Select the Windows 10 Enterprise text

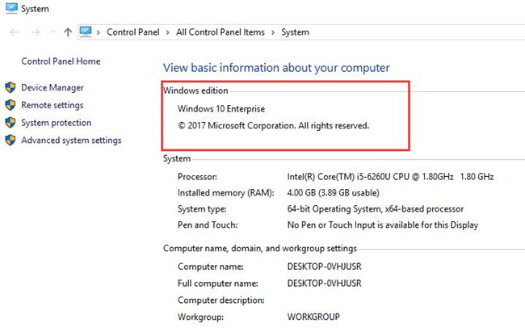tap(221, 109)
